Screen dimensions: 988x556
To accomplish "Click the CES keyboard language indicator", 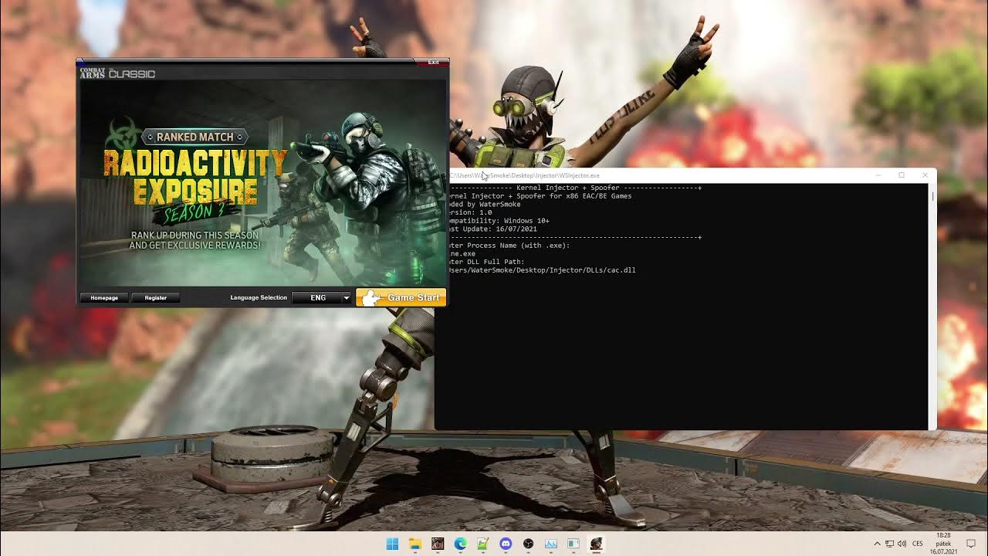I will pyautogui.click(x=918, y=544).
